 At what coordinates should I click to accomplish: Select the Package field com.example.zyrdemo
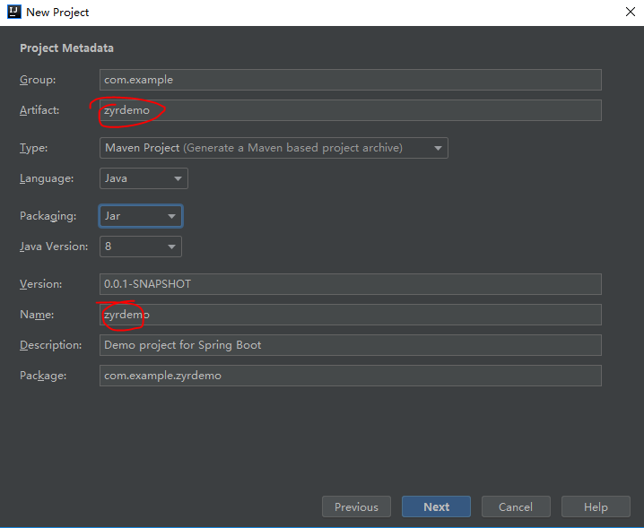point(351,376)
